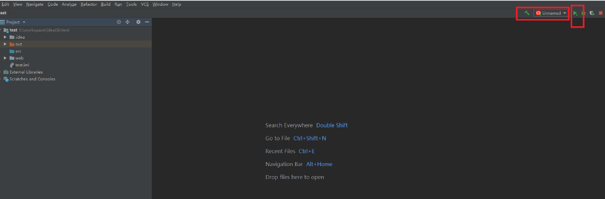The width and height of the screenshot is (605, 199).
Task: Run with Coverage icon in toolbar
Action: [x=592, y=13]
